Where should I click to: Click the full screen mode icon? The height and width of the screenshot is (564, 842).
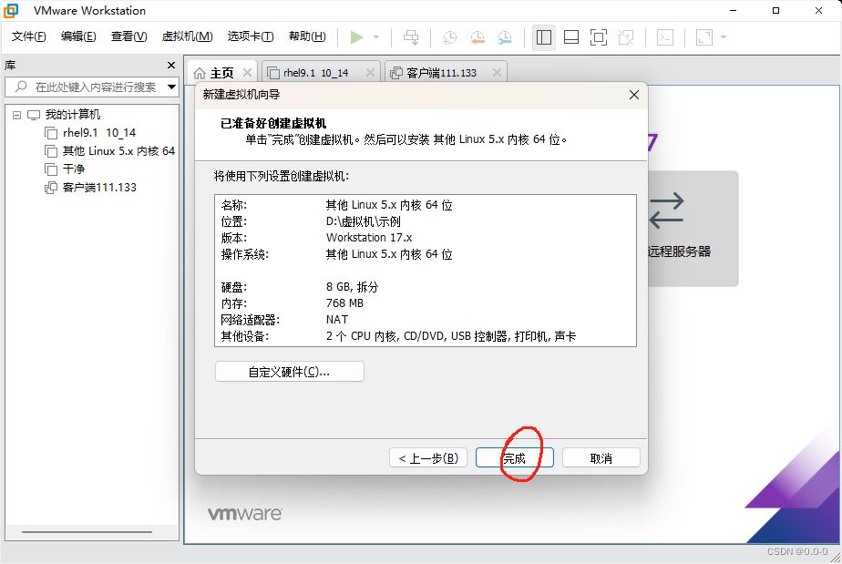[x=599, y=37]
